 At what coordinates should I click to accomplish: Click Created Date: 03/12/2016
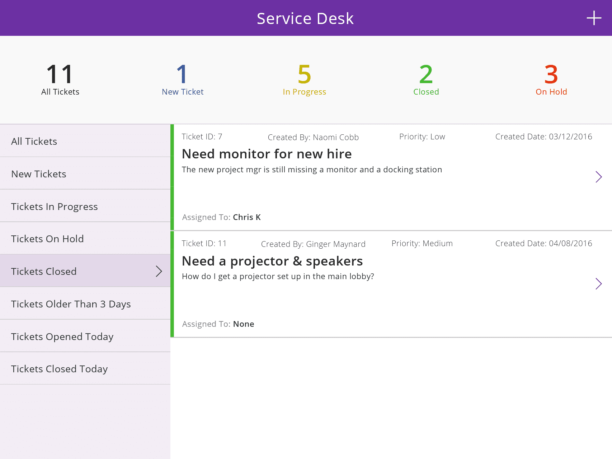coord(544,137)
